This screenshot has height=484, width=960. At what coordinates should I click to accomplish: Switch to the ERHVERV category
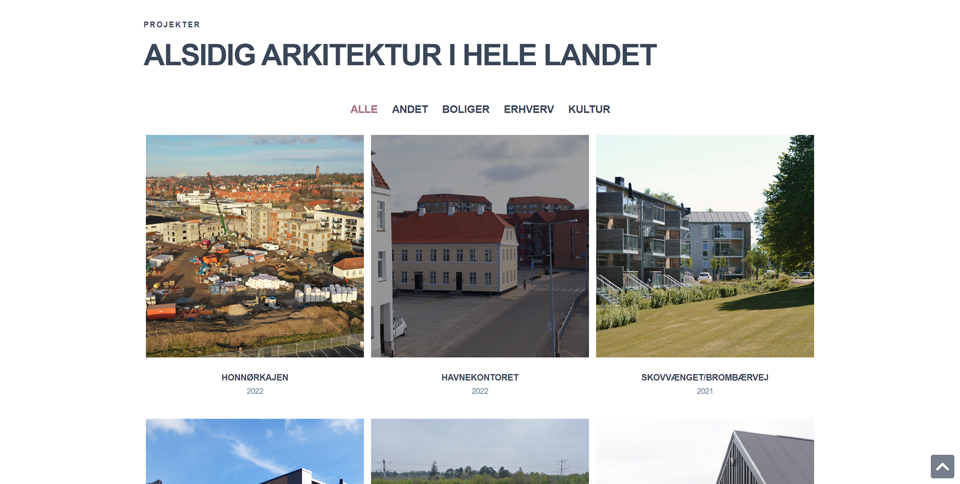coord(528,109)
